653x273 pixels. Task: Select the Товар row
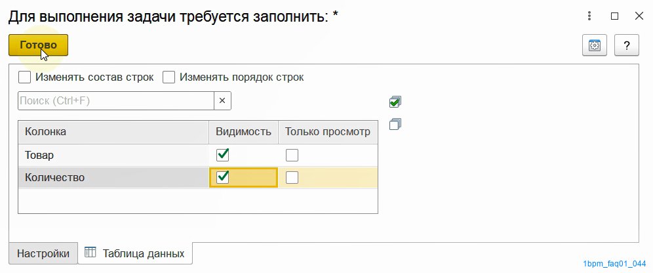[198, 155]
